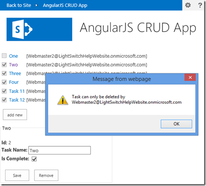206x186 pixels.
Task: Click the owner email text beside Two
Action: coord(87,65)
